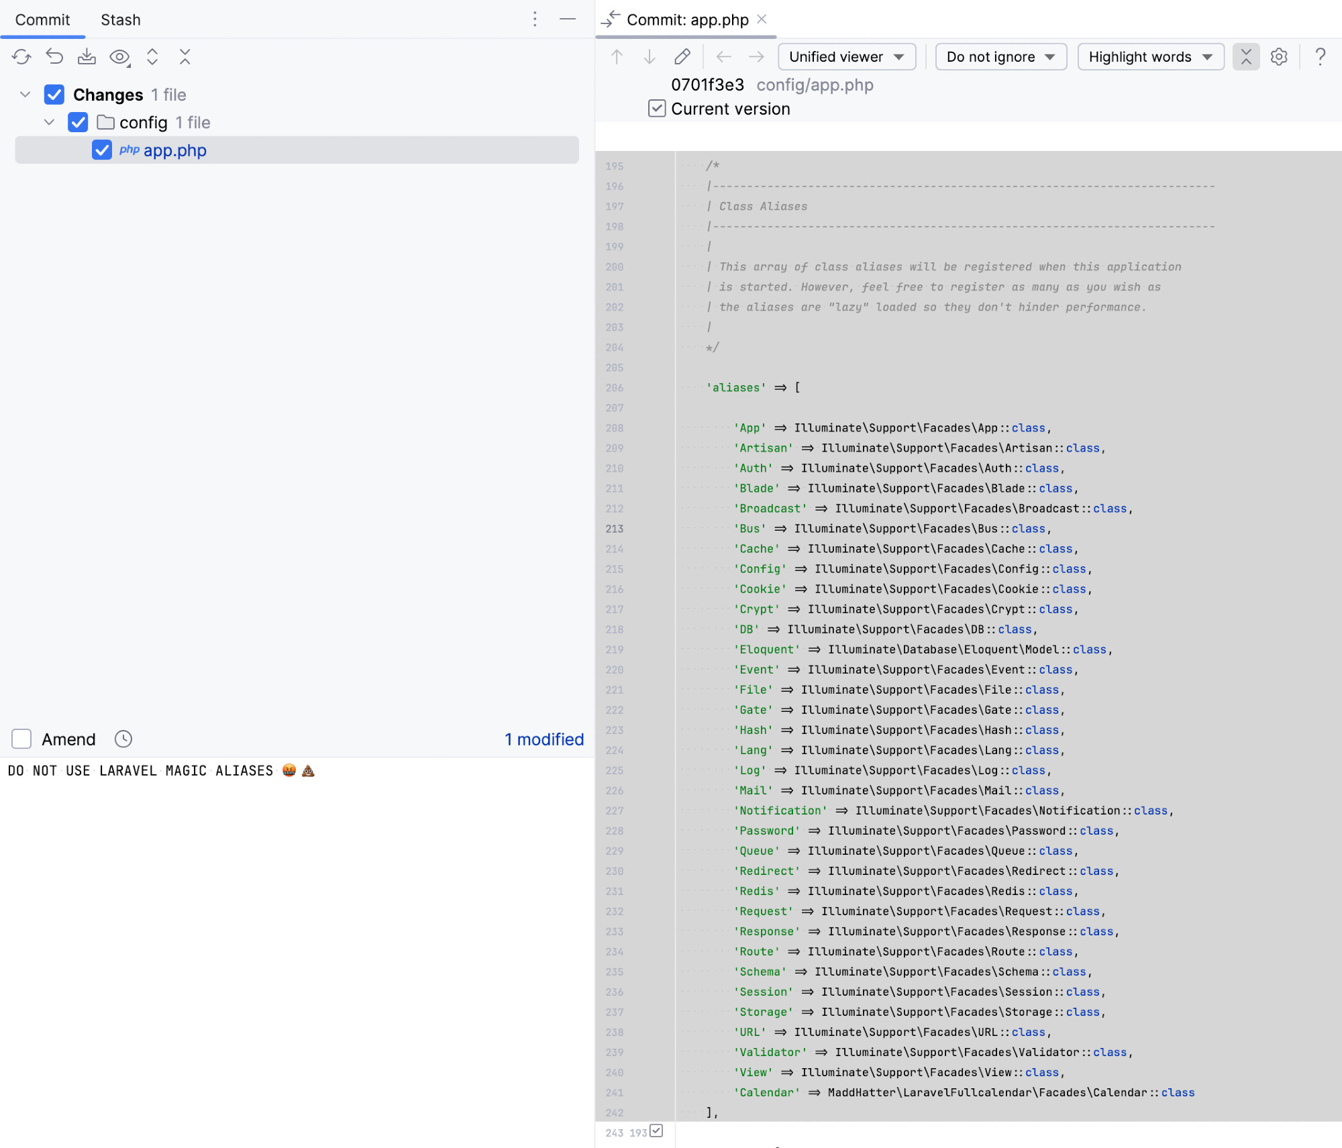Click the 'Calendar' alias line 241

pos(963,1092)
